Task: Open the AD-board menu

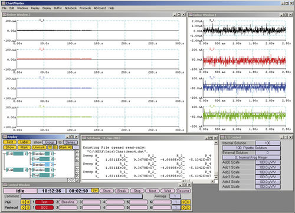Action: click(x=100, y=8)
